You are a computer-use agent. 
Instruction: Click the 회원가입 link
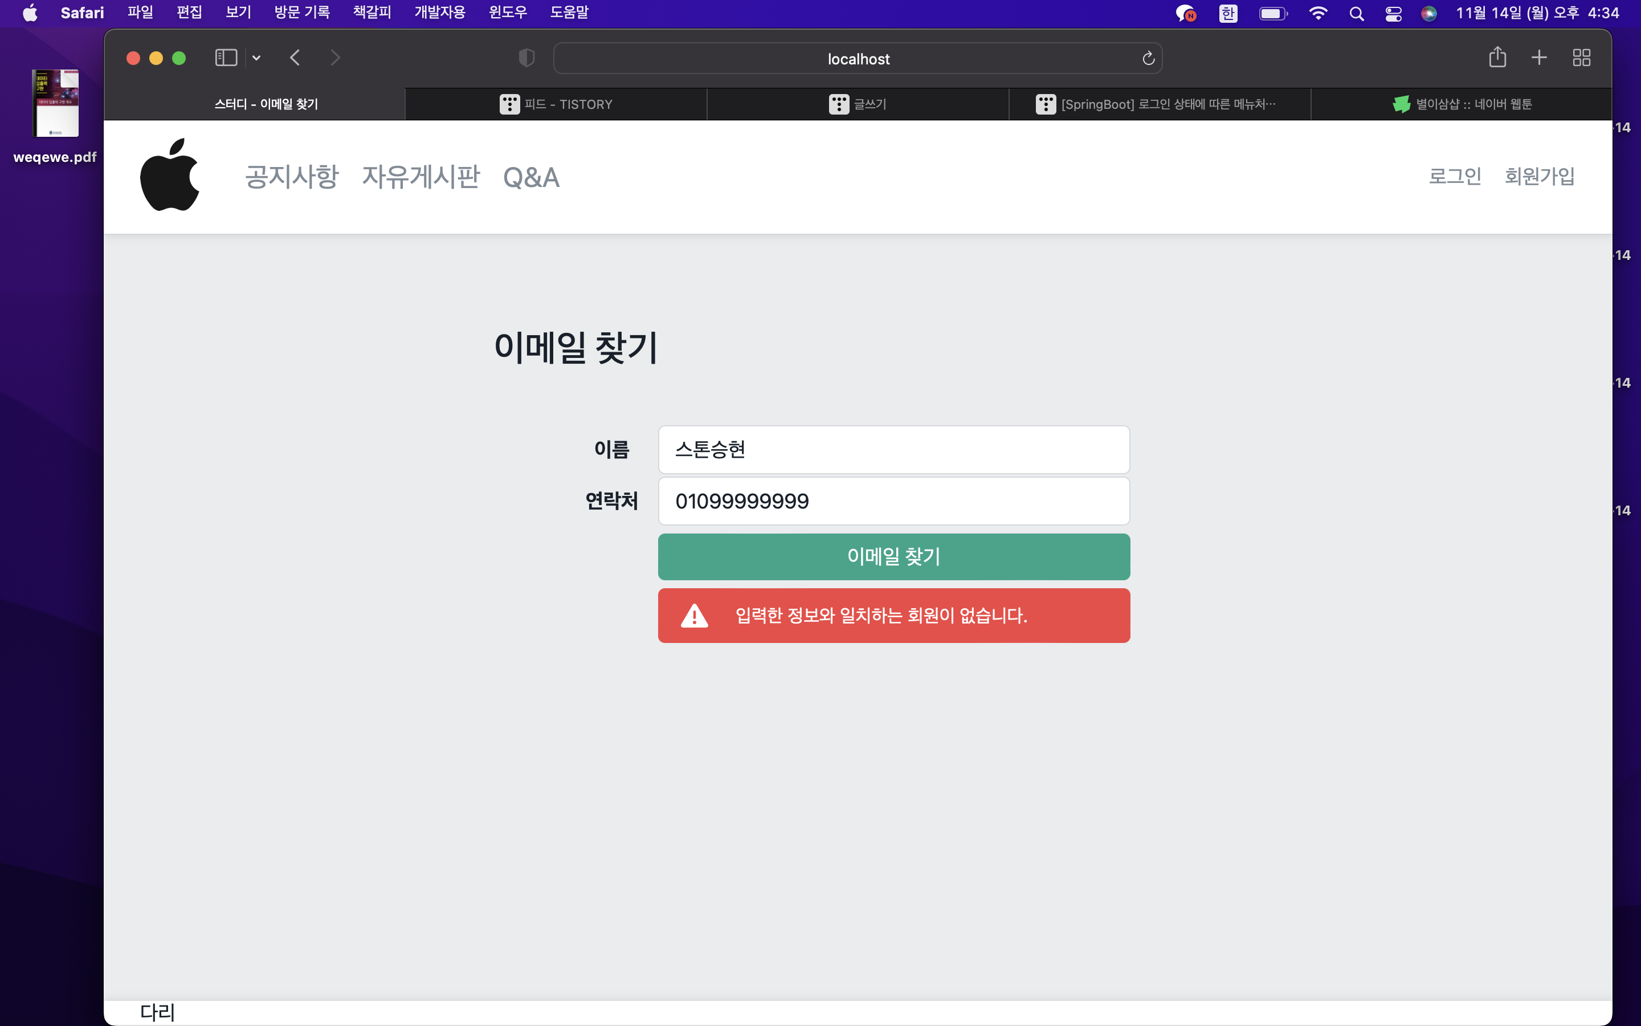click(x=1539, y=177)
